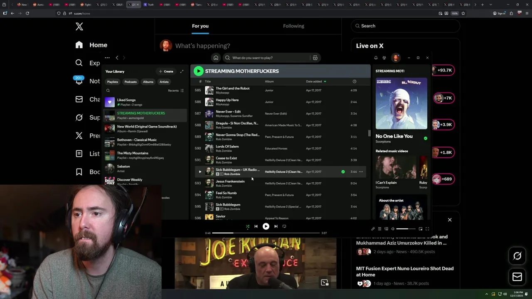
Task: Toggle repeat mode
Action: [x=284, y=226]
